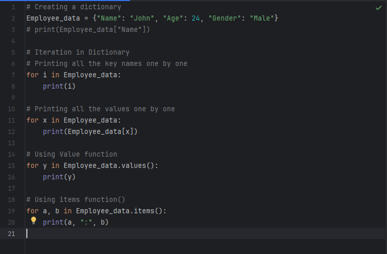The height and width of the screenshot is (254, 387).
Task: Click the comment '# Using Value function'
Action: (72, 154)
